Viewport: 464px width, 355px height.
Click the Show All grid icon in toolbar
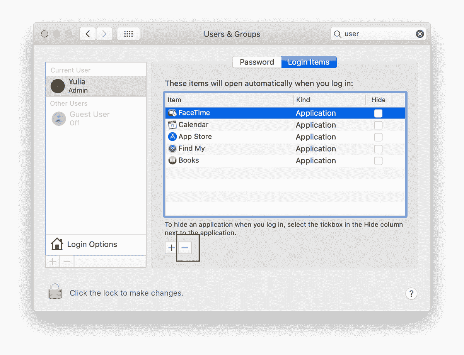click(128, 34)
